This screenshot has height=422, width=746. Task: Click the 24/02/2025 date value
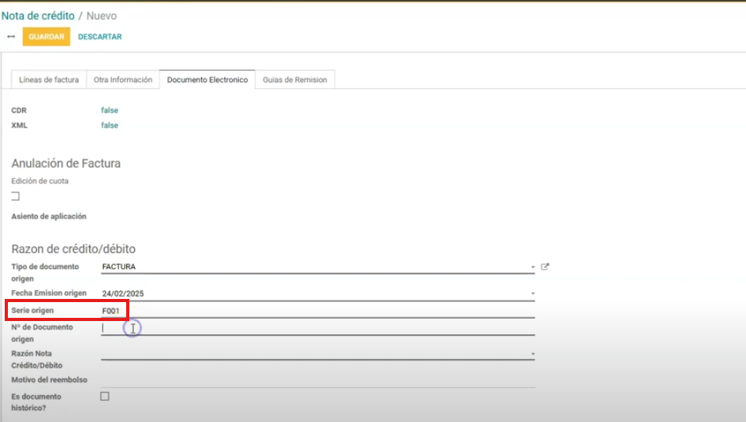tap(123, 294)
